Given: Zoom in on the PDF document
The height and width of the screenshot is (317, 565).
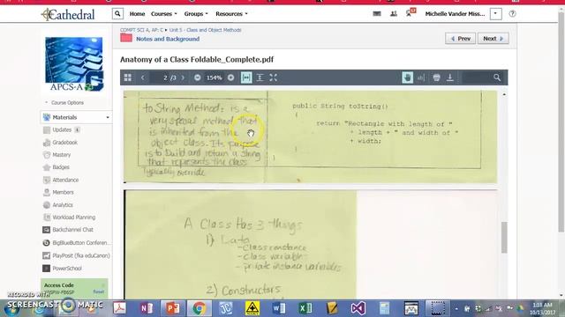Looking at the screenshot, I should (231, 77).
